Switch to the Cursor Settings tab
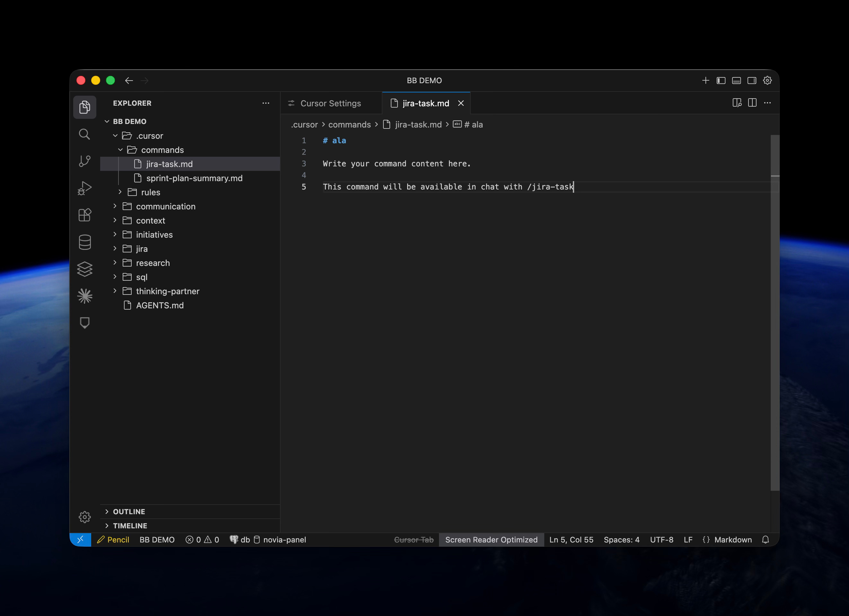 330,103
